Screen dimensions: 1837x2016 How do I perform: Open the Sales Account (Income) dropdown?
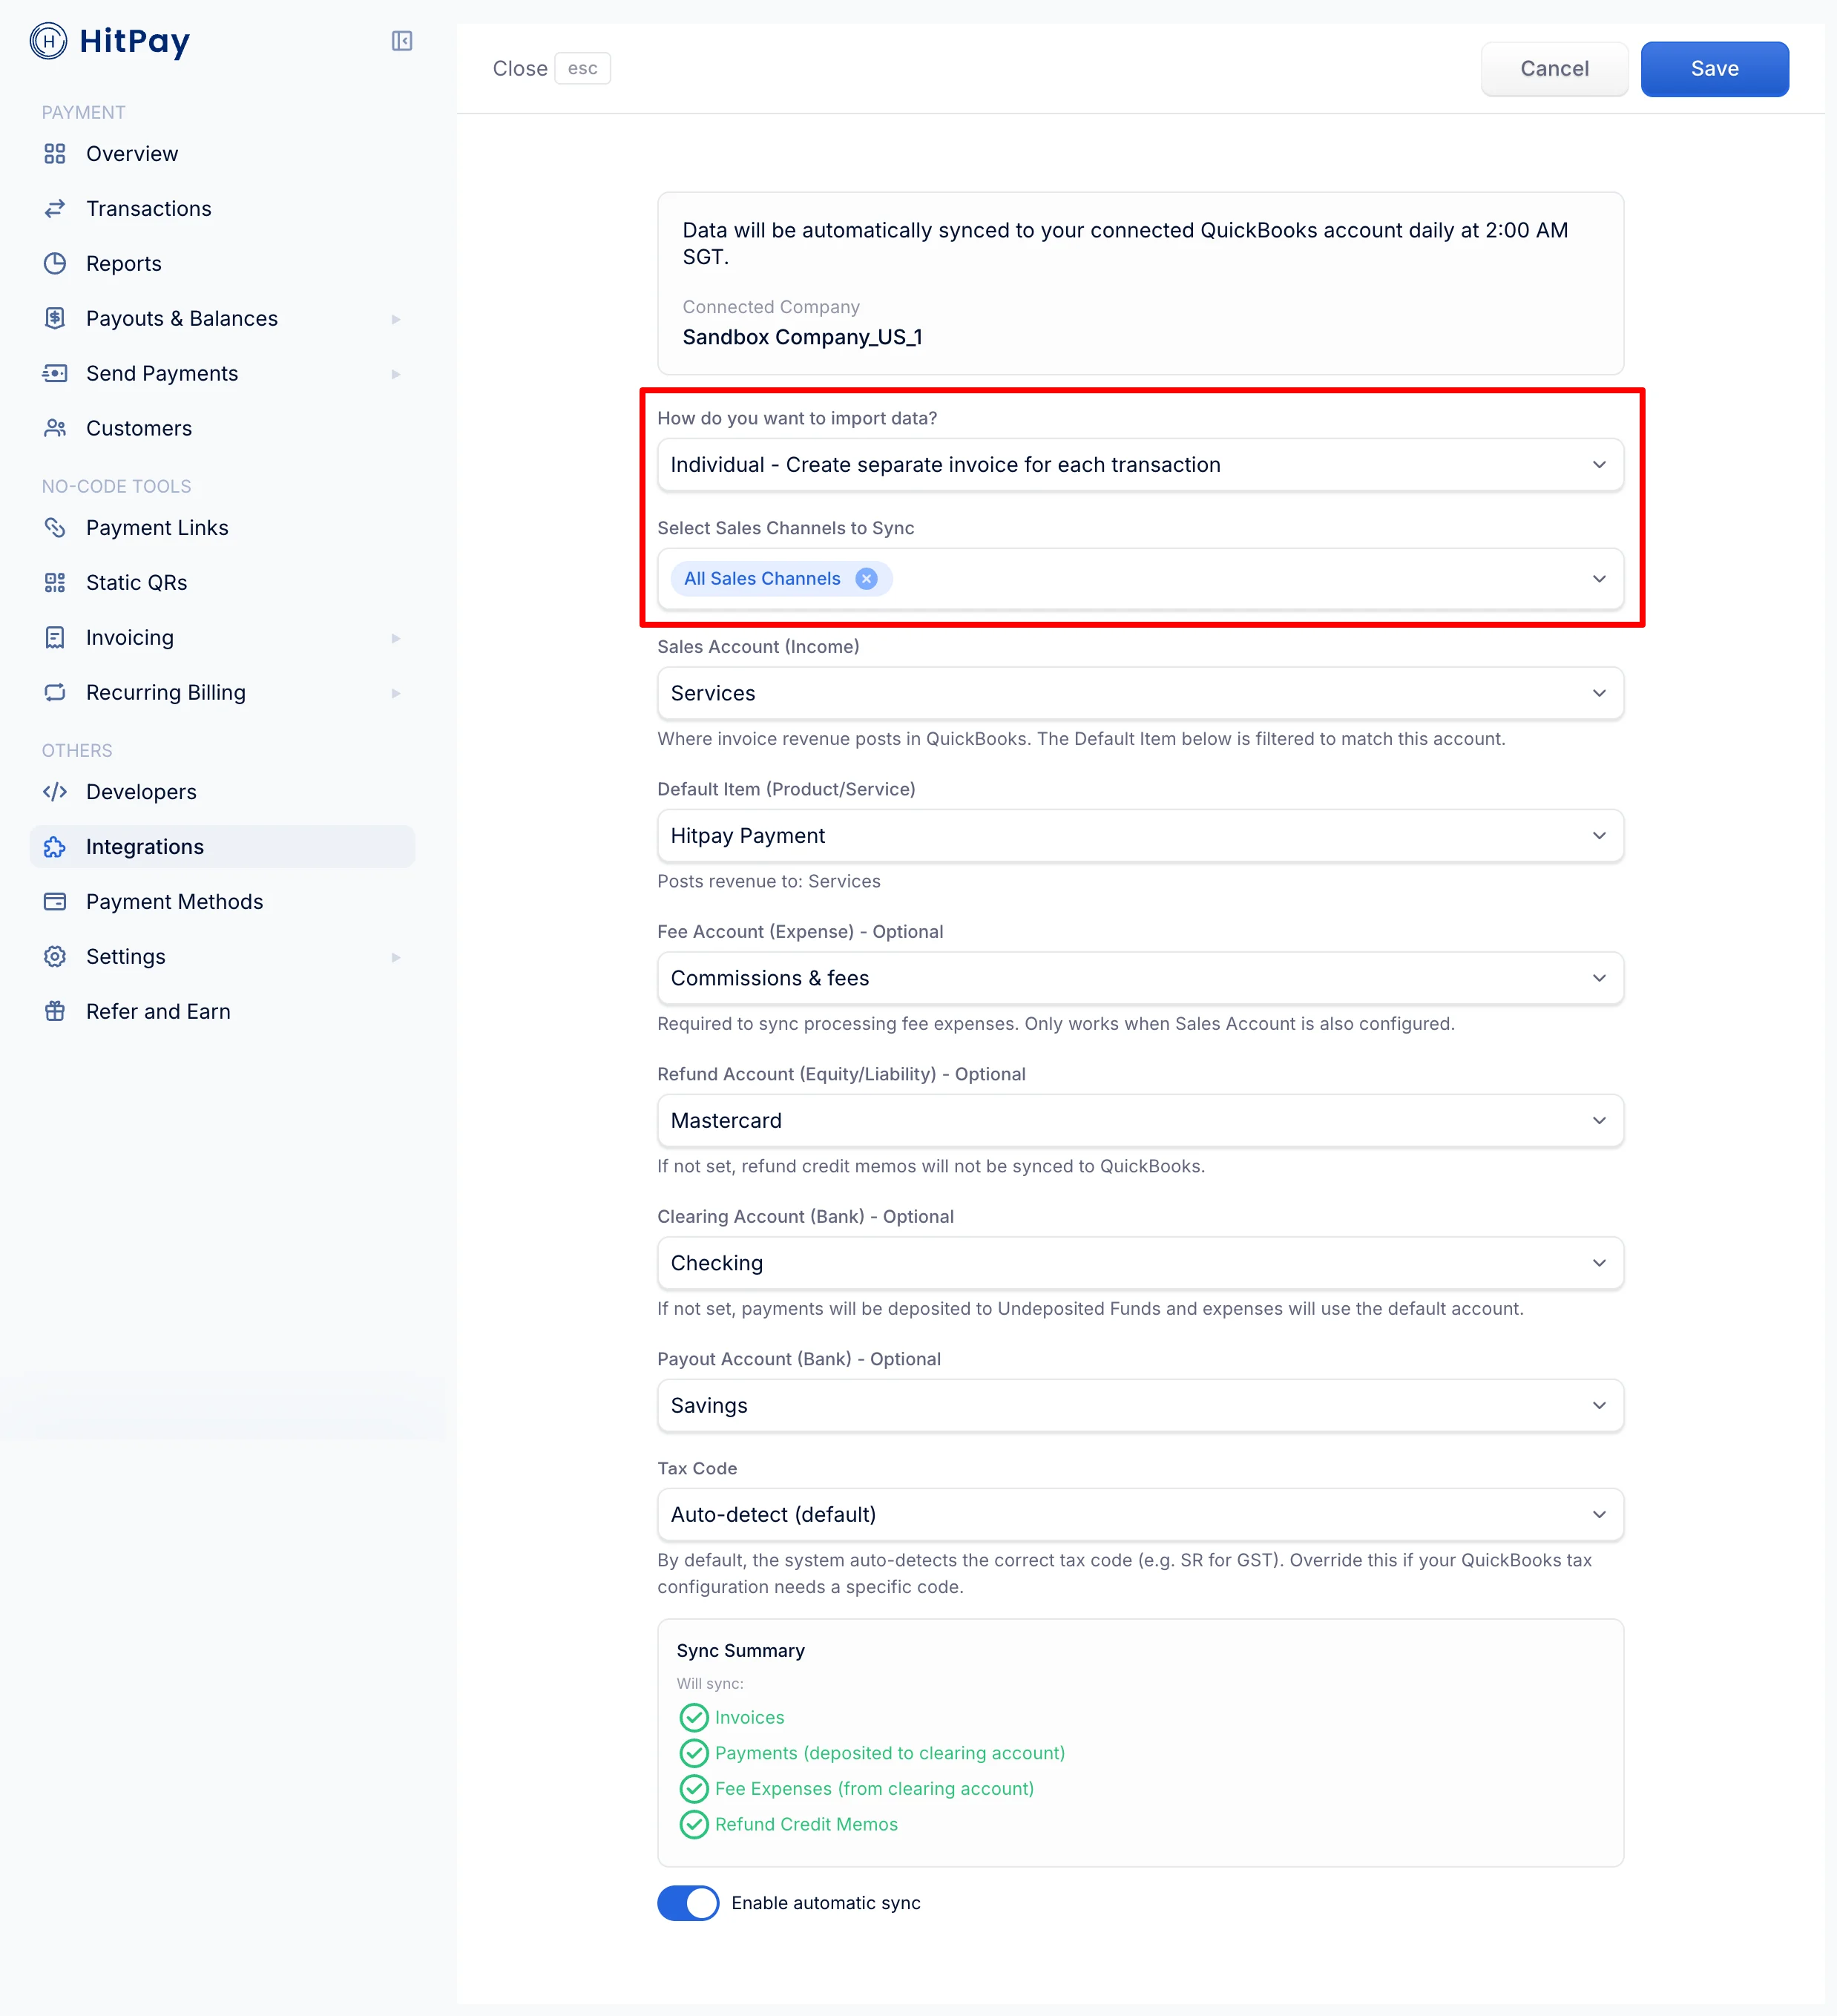(1140, 693)
